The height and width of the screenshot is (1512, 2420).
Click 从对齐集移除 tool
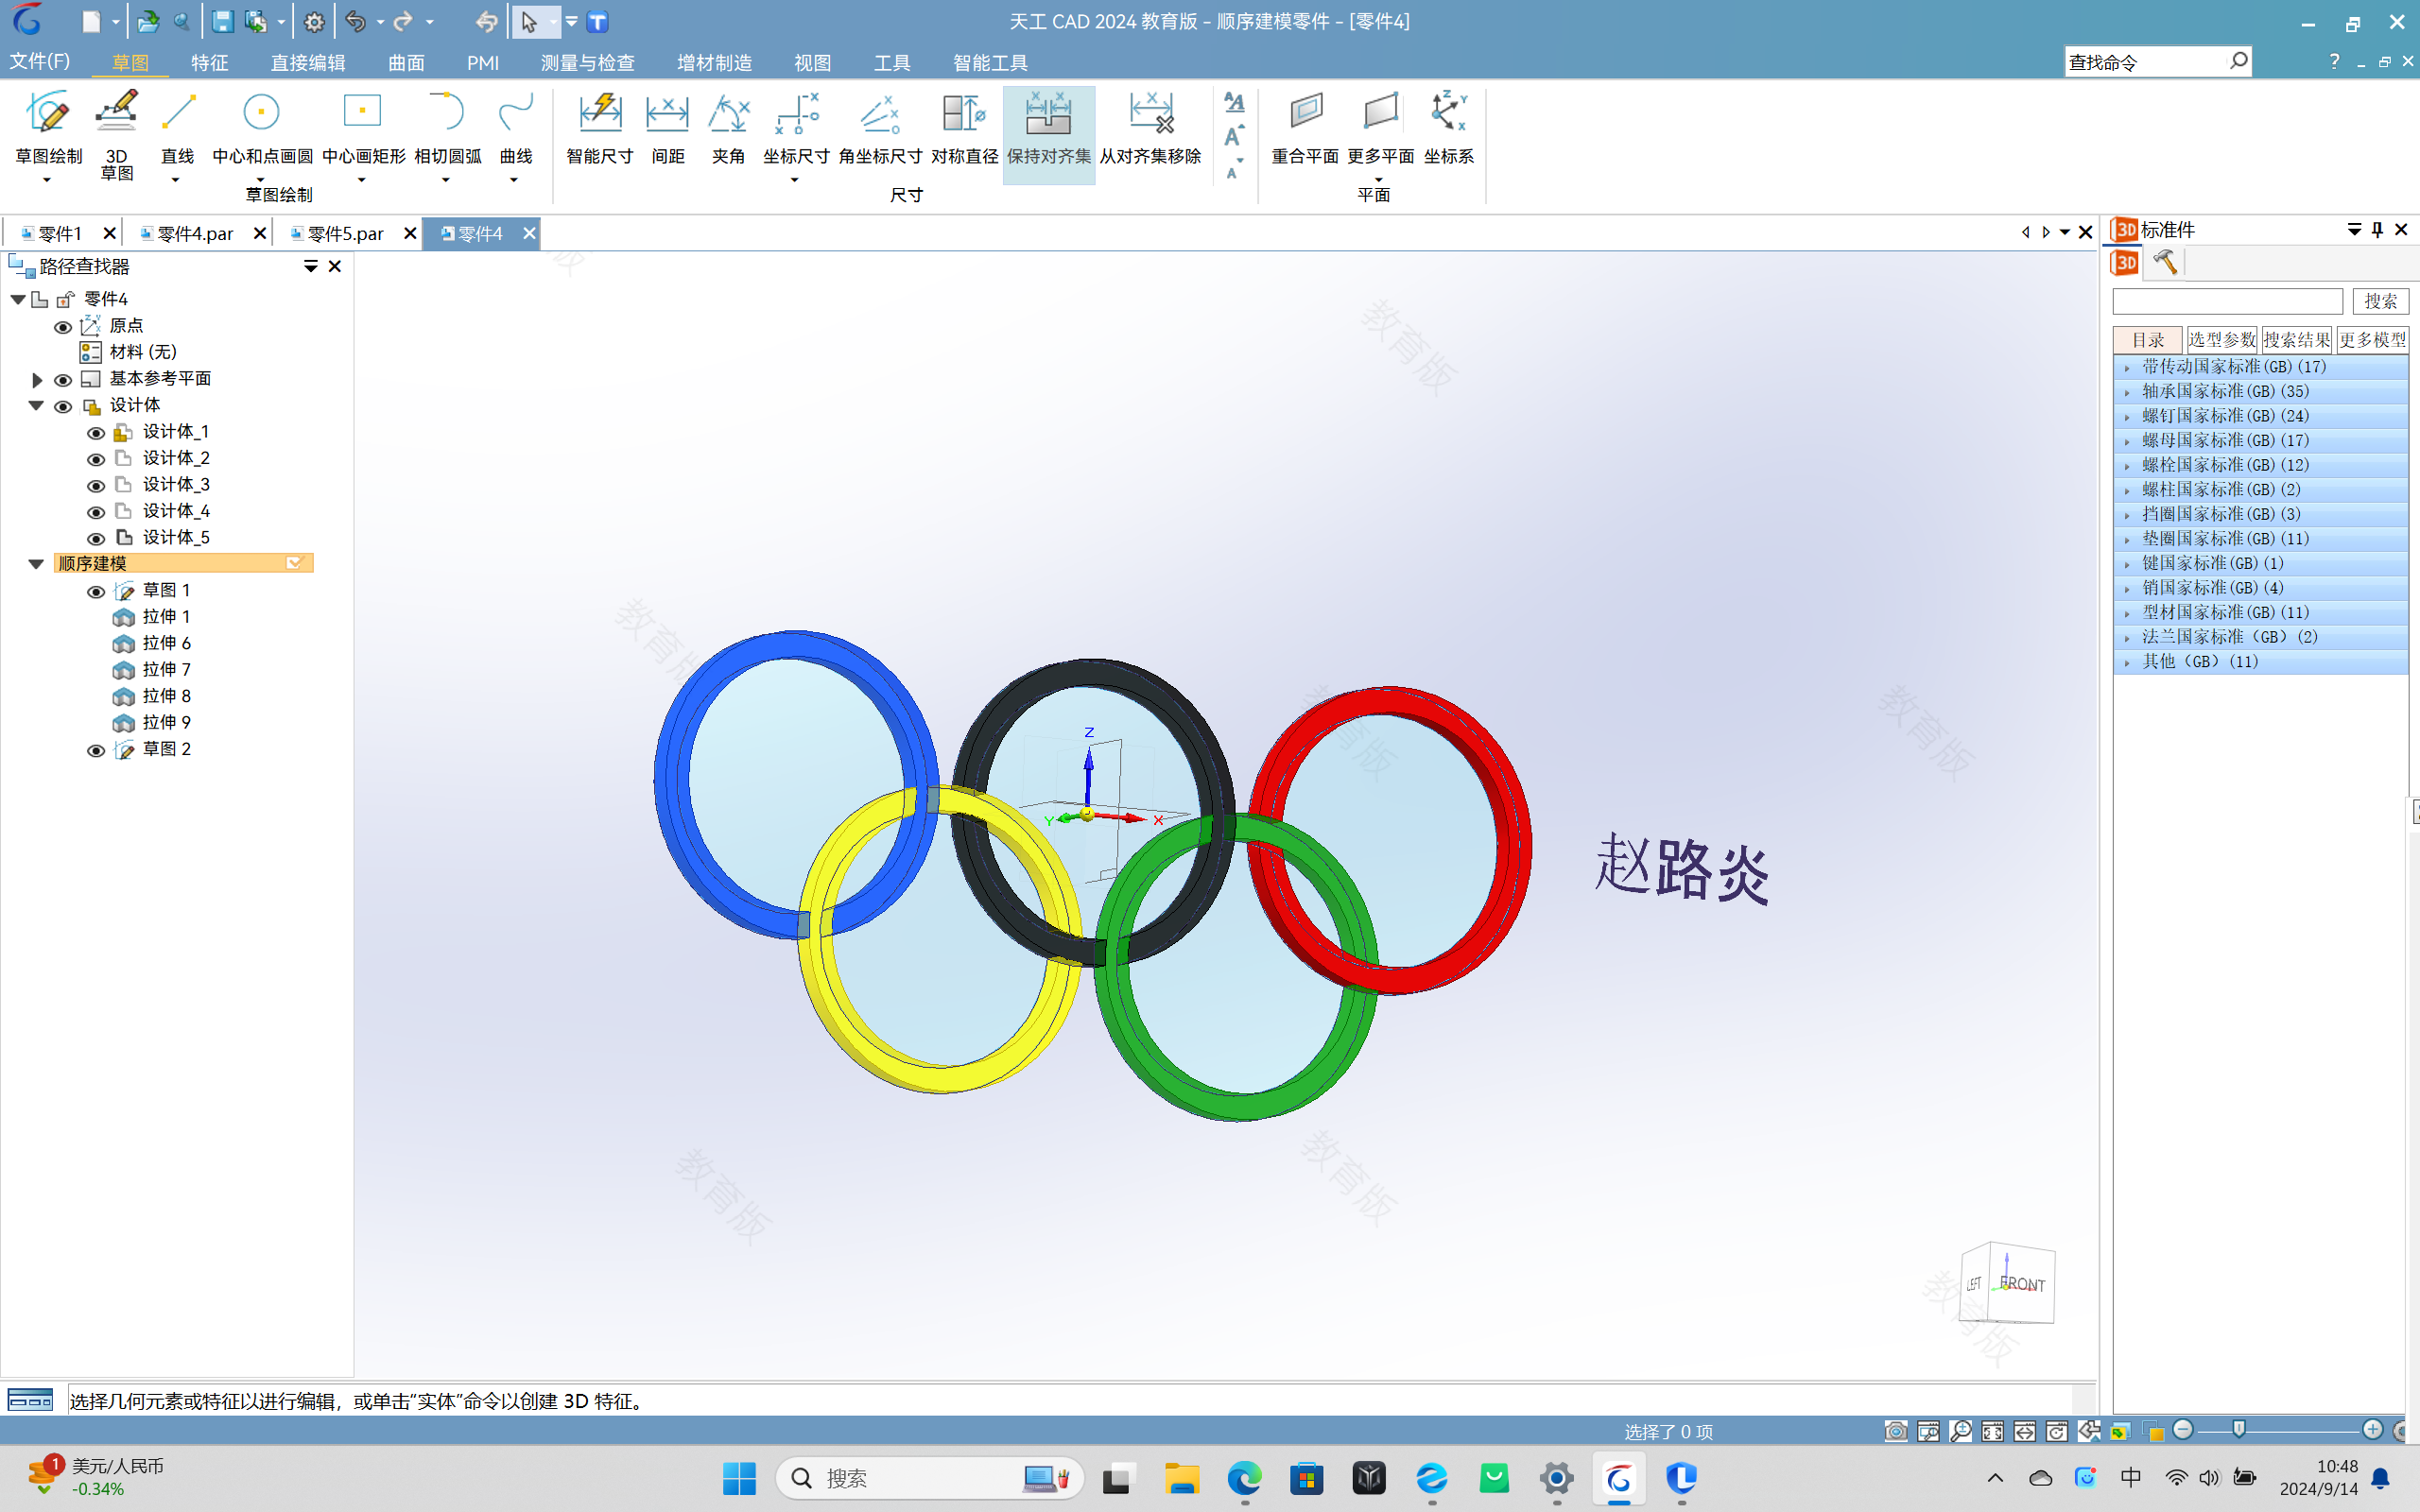tap(1150, 128)
